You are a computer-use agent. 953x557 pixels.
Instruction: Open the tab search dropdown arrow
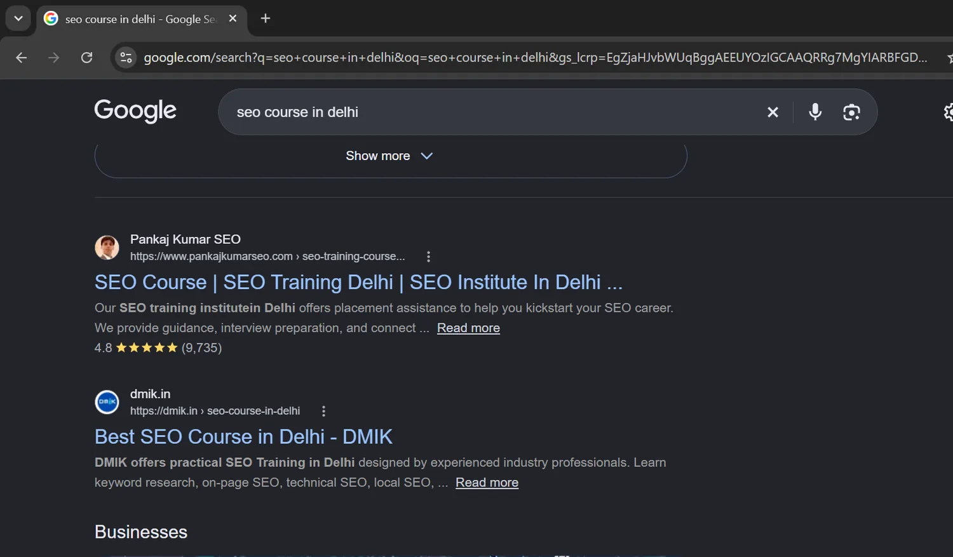tap(18, 18)
